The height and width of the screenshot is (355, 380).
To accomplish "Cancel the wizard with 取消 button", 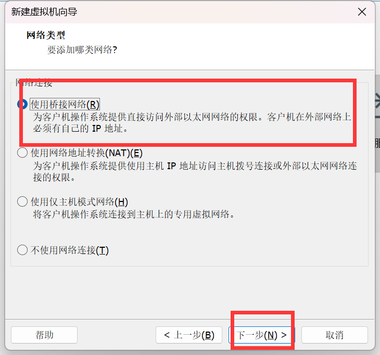I will pos(335,335).
